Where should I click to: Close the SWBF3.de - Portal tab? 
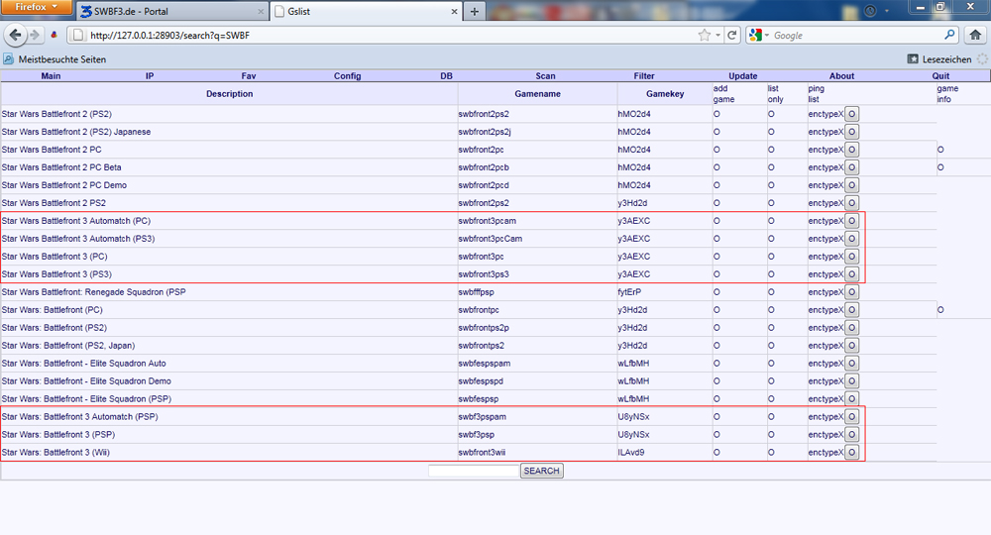click(x=261, y=11)
